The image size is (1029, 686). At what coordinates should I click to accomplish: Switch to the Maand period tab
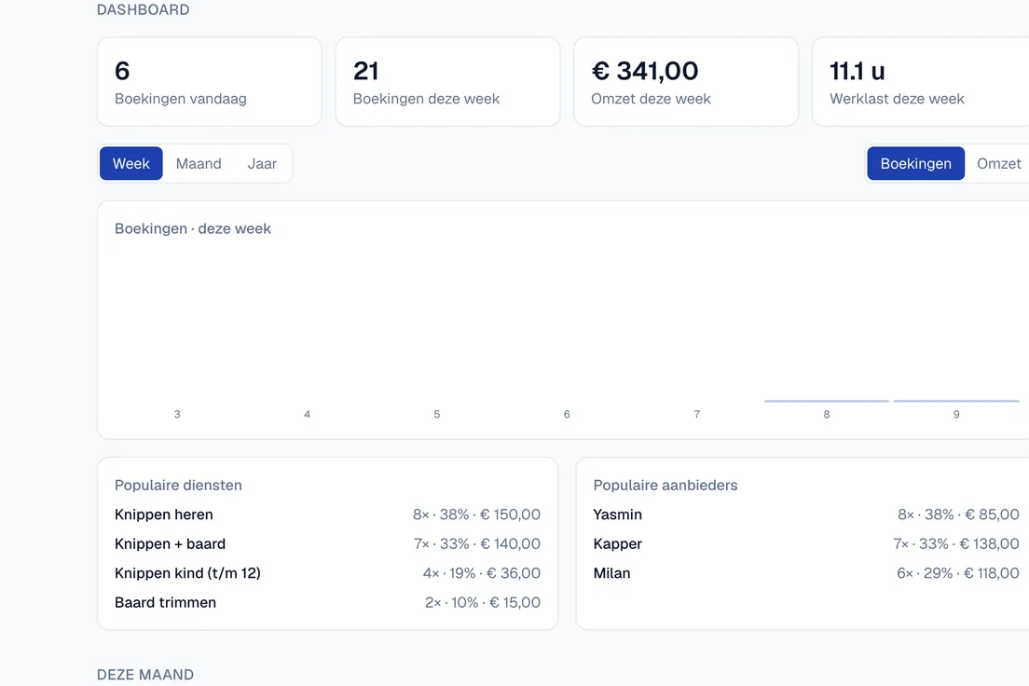click(199, 163)
